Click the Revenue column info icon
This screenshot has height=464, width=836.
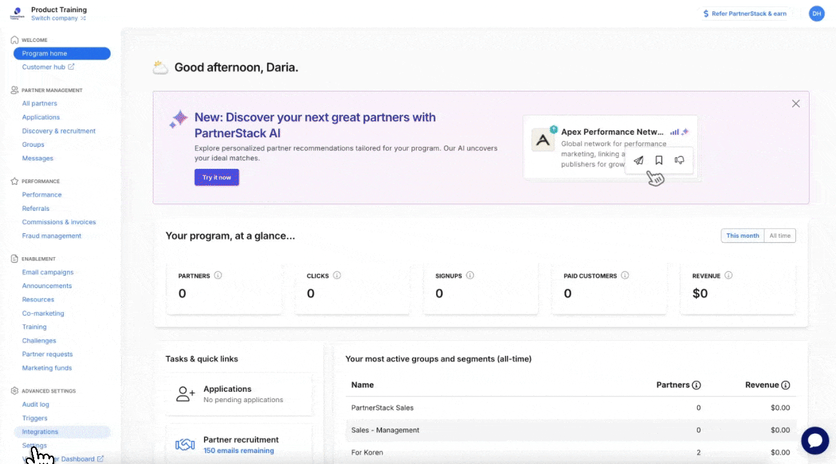click(786, 385)
